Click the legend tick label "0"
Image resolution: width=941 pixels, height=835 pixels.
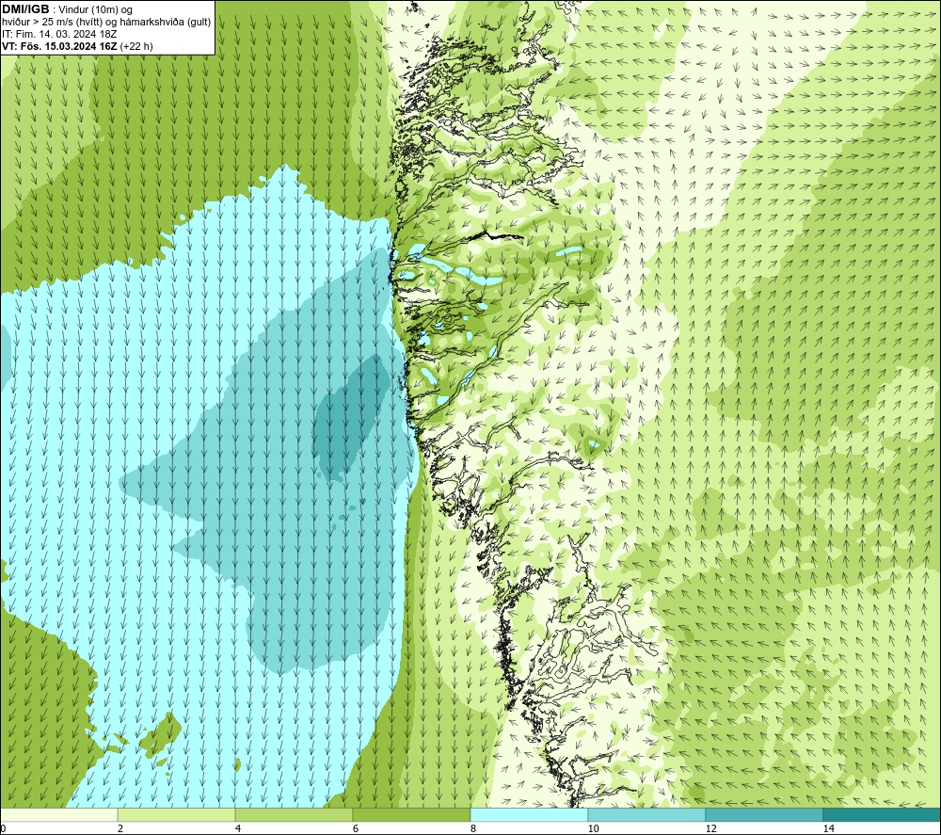click(3, 829)
